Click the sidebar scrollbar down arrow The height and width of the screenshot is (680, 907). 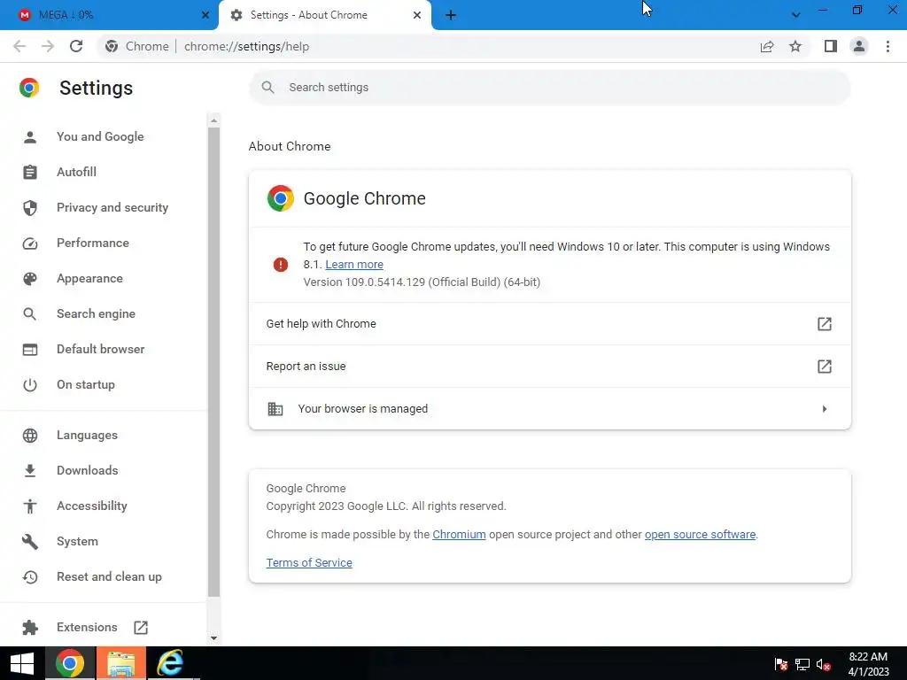tap(214, 638)
